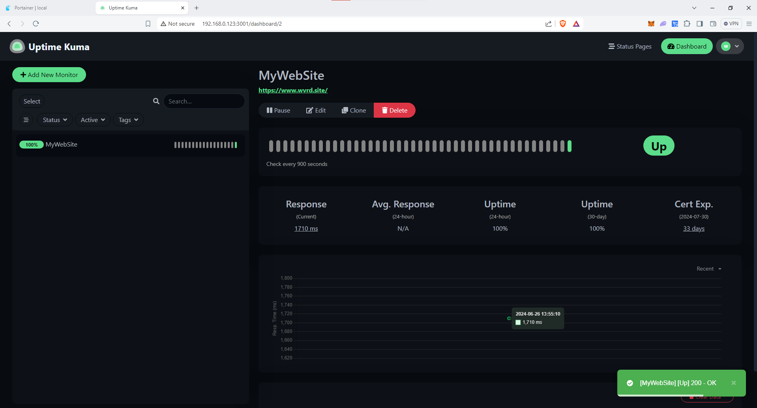Expand the Status filter dropdown

pyautogui.click(x=55, y=120)
